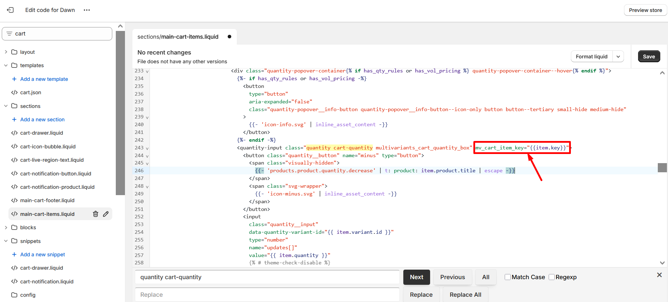Click code icon of cart-live-region-text.liquid
Screen dimensions: 668x302
pyautogui.click(x=14, y=160)
